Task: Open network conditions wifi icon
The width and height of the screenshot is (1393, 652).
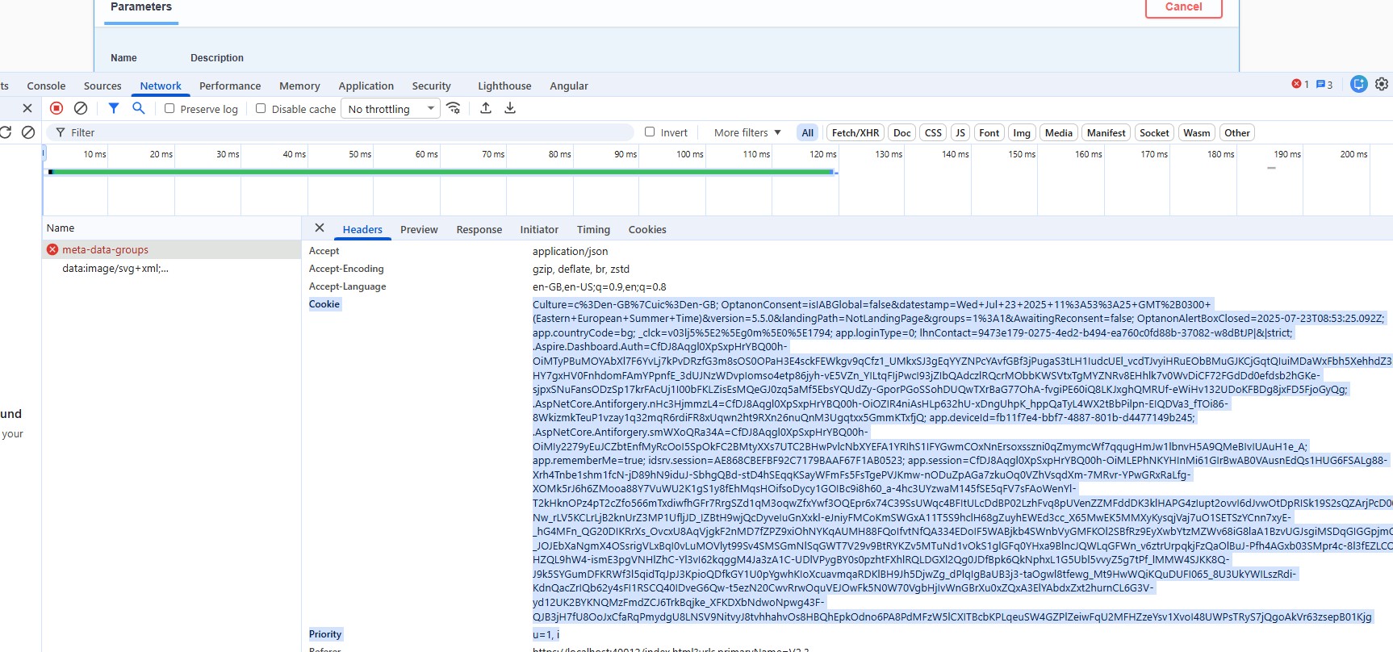Action: click(454, 108)
